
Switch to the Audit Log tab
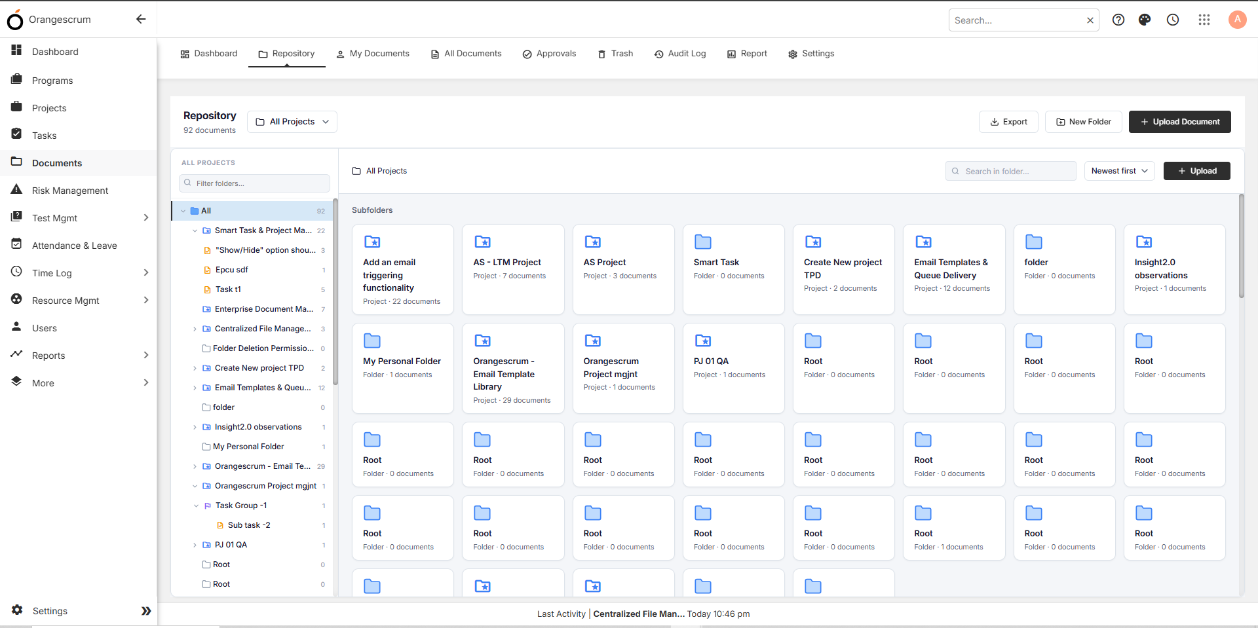coord(680,54)
